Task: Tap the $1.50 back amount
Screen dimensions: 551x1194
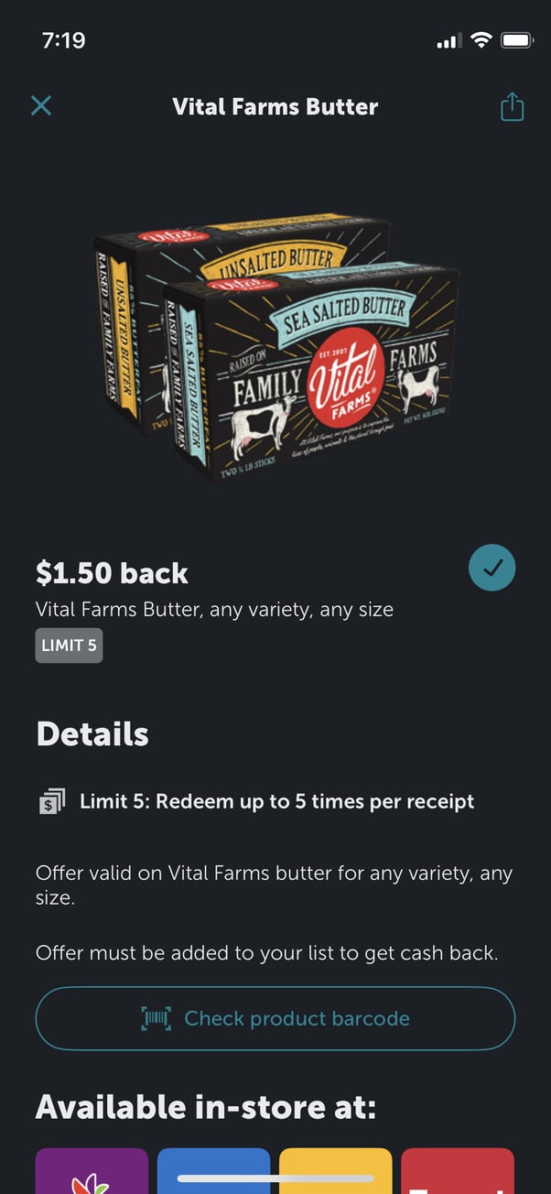Action: point(112,573)
